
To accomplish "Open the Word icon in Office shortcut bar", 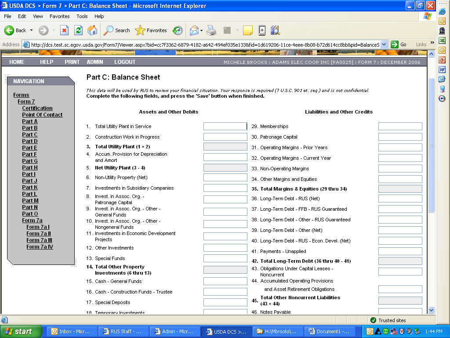I will [442, 70].
